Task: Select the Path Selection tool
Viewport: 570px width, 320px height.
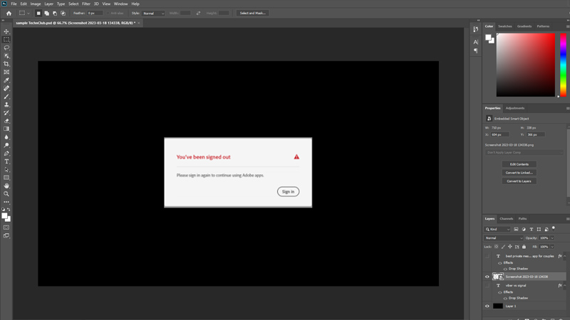Action: (x=6, y=169)
